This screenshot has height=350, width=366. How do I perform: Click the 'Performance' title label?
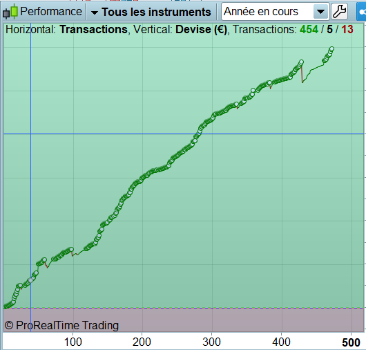(51, 12)
